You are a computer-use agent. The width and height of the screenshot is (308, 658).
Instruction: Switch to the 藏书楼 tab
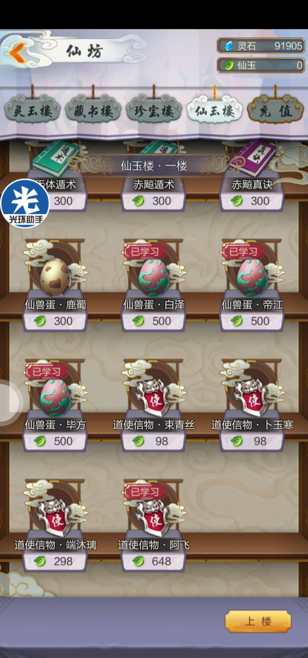[x=93, y=111]
